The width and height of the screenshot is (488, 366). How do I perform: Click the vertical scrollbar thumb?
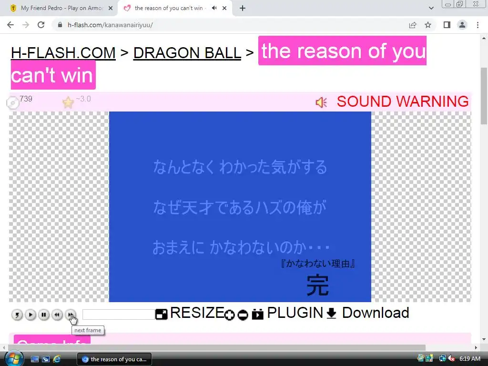pos(484,96)
